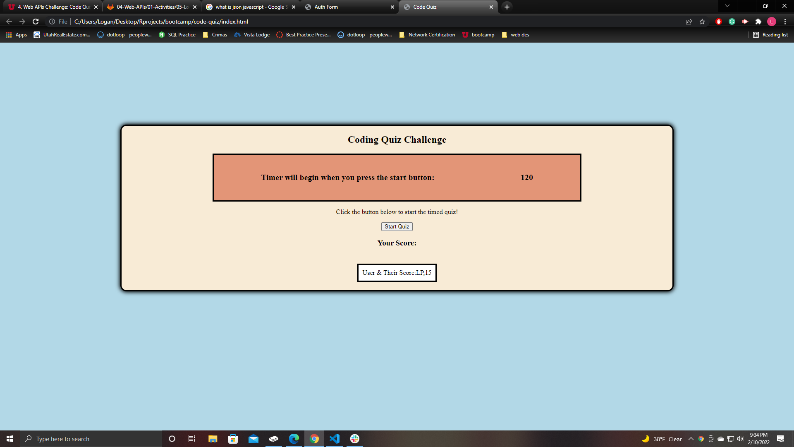This screenshot has width=794, height=447.
Task: Open the Chrome three-dot menu
Action: 785,22
